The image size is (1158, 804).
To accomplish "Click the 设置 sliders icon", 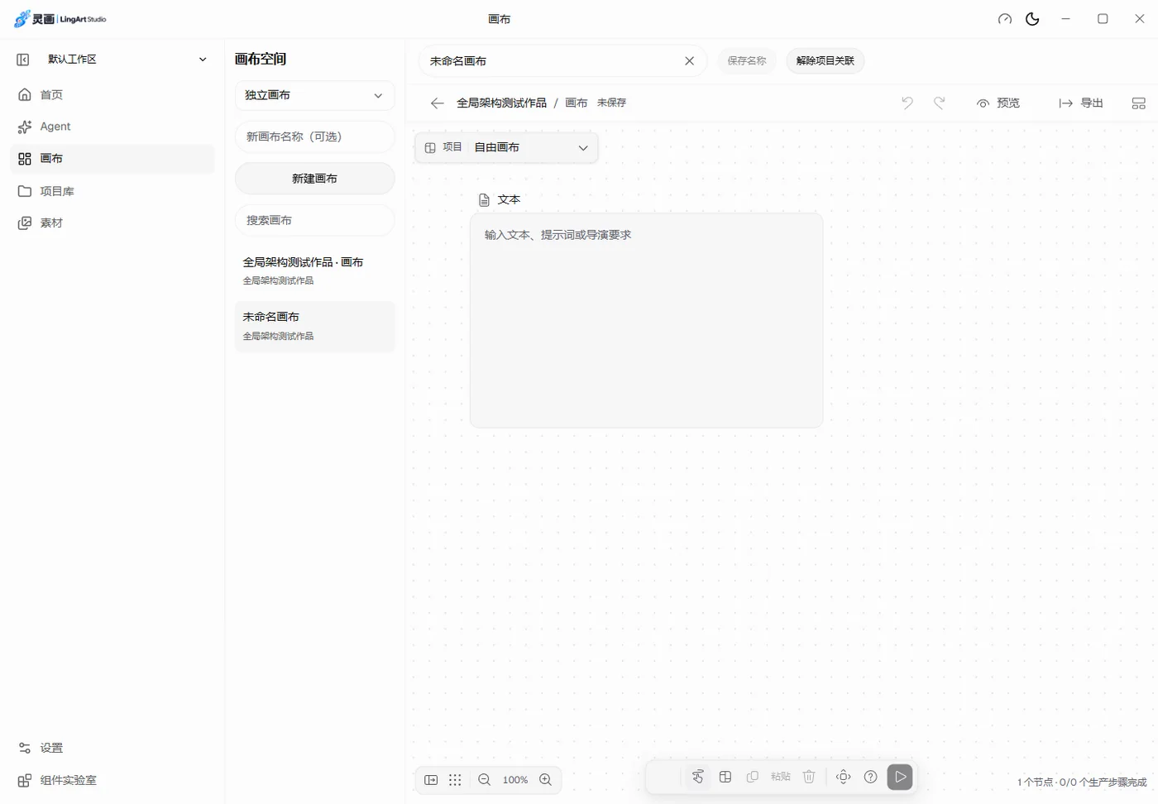I will click(x=25, y=748).
